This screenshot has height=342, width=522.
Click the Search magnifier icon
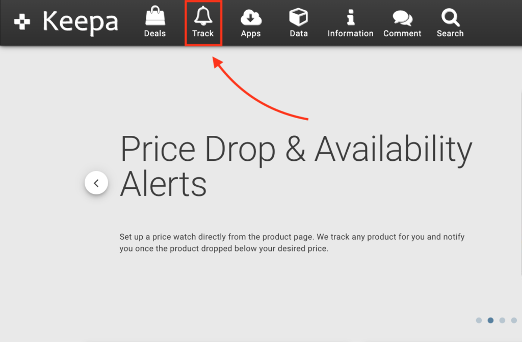point(450,16)
